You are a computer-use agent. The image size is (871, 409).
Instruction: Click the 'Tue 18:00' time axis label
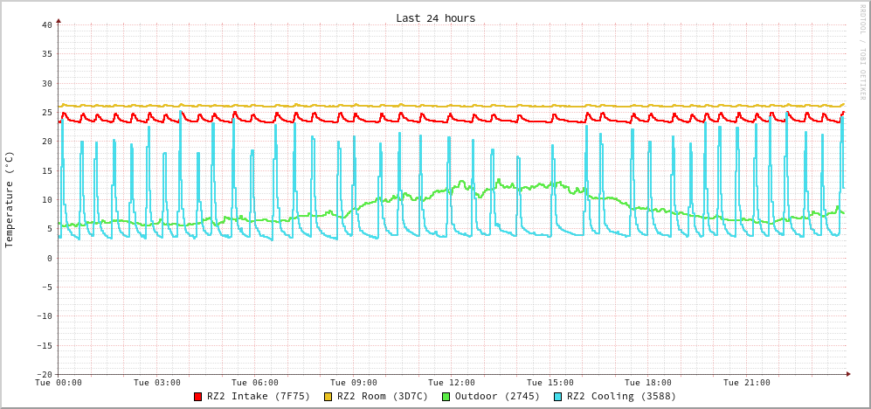click(x=648, y=383)
